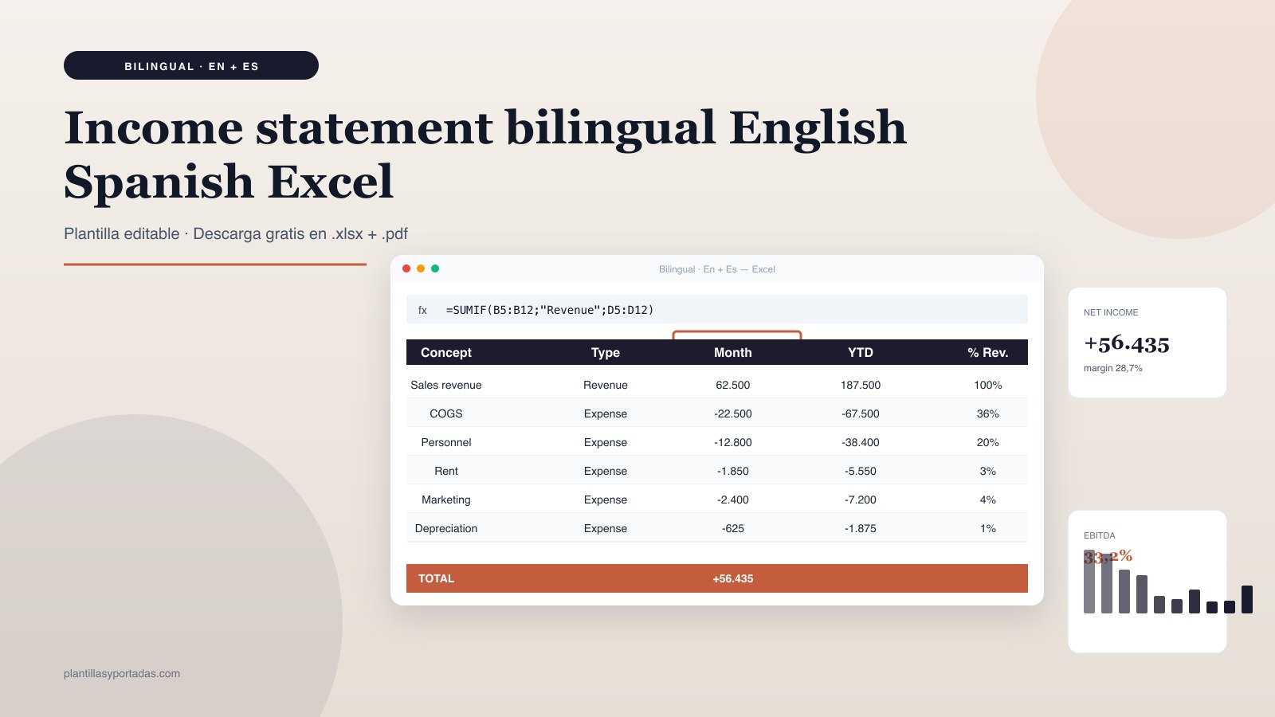Click the margin 28,7% text
The height and width of the screenshot is (717, 1275).
(1113, 368)
